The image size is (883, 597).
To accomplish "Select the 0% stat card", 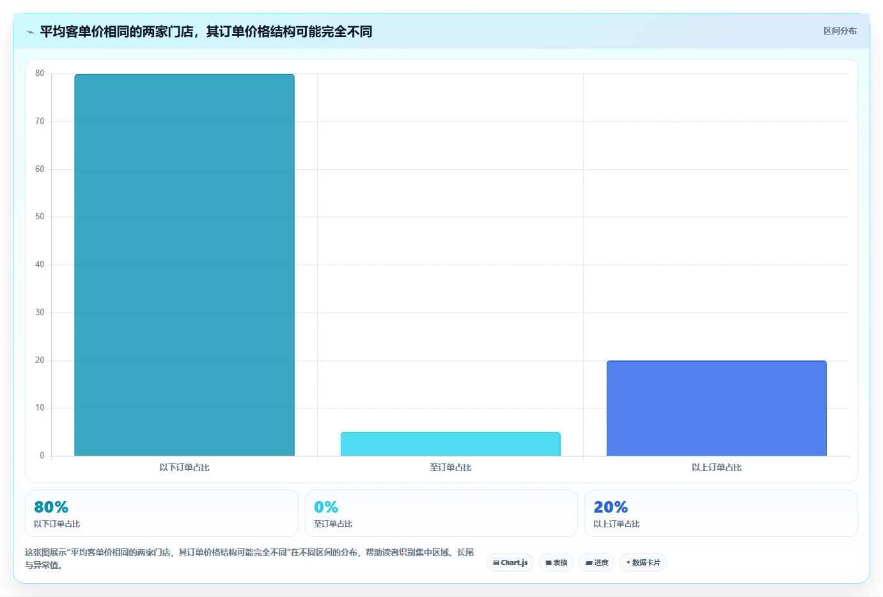I will pos(441,513).
